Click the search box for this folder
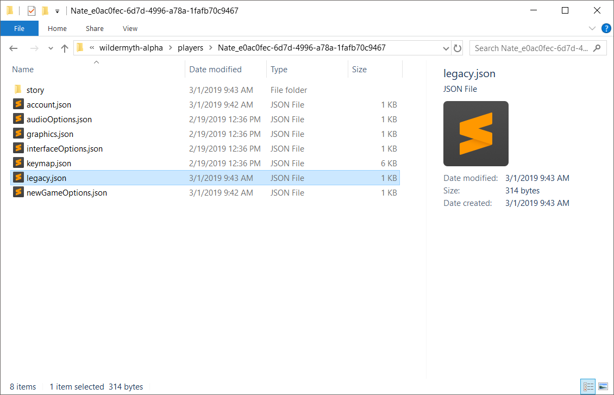This screenshot has height=395, width=614. tap(532, 48)
